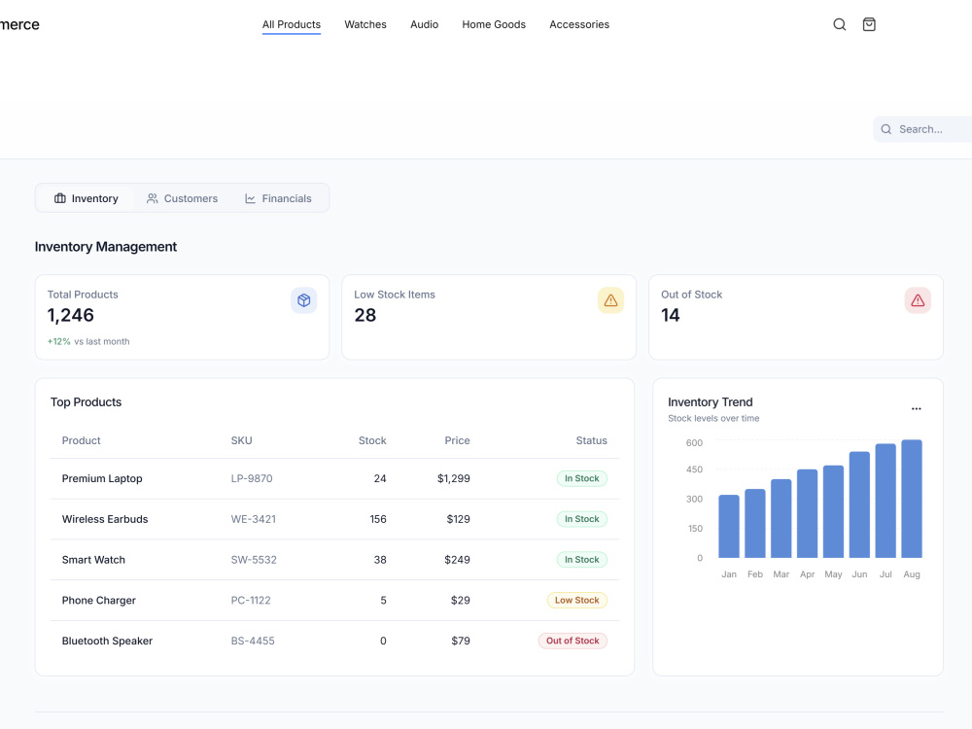Screen dimensions: 972x729
Task: Click the Aug bar in Inventory Trend chart
Action: click(x=912, y=499)
